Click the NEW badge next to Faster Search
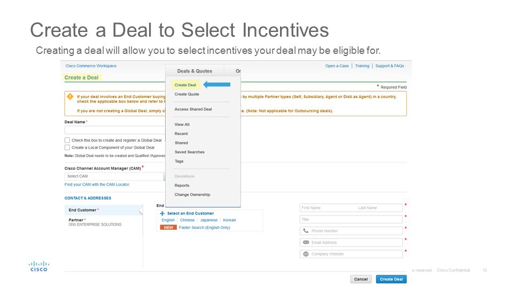Image resolution: width=513 pixels, height=288 pixels. tap(168, 228)
